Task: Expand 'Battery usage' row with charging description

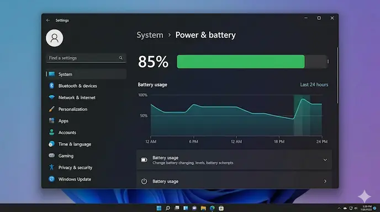Action: (234, 160)
